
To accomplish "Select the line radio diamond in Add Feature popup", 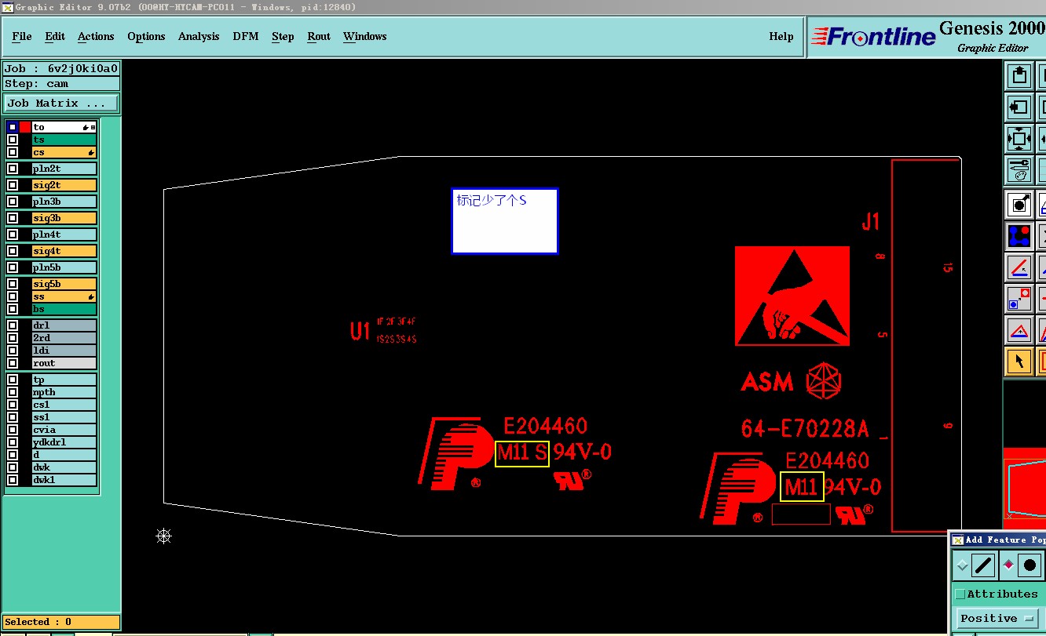I will pos(963,565).
